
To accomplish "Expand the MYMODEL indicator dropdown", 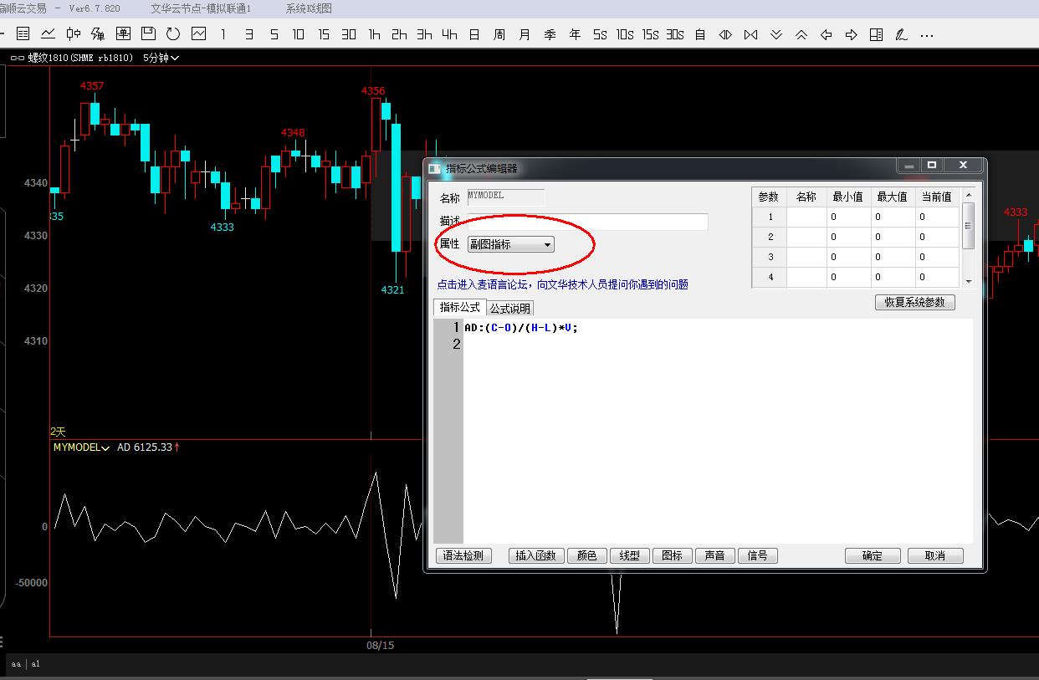I will coord(81,447).
